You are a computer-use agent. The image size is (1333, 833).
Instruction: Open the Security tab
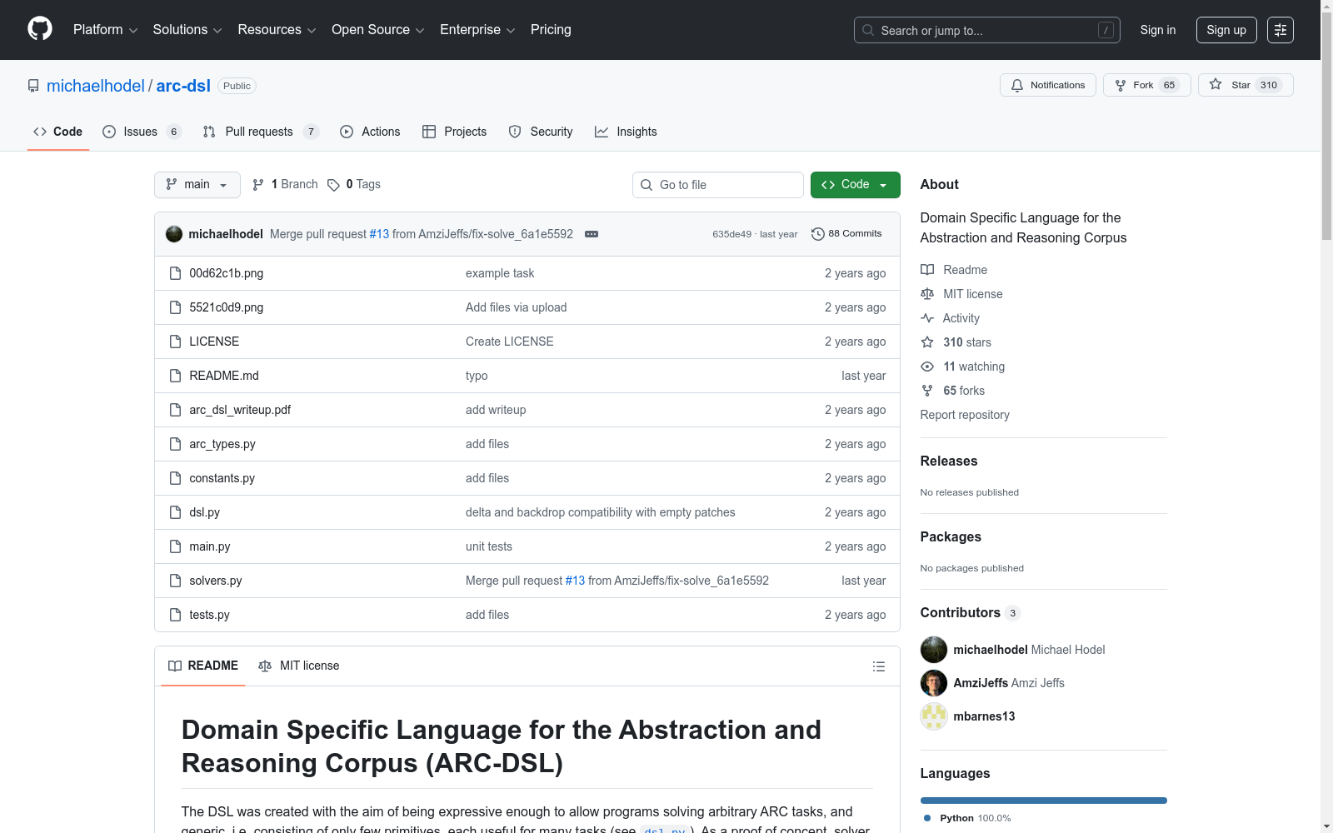point(541,132)
